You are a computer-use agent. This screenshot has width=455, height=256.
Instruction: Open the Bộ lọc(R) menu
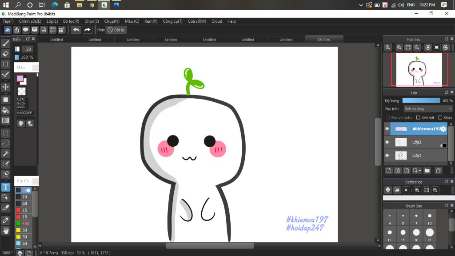pos(71,21)
